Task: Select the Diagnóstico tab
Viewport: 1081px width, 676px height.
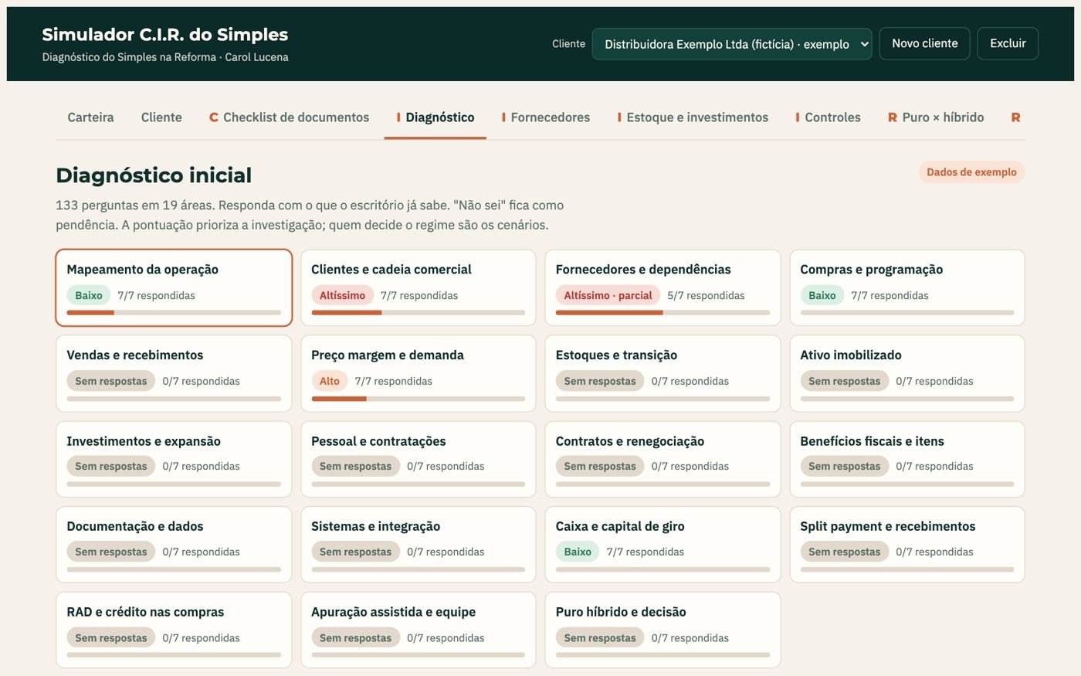Action: (x=435, y=117)
